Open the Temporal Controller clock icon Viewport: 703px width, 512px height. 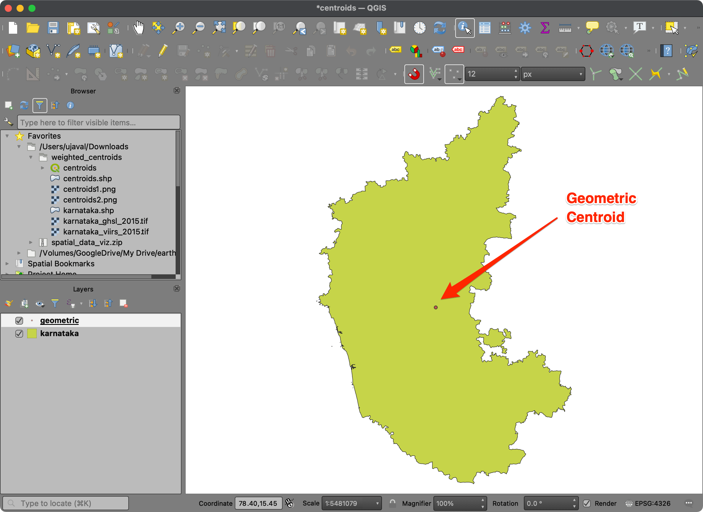pos(419,27)
